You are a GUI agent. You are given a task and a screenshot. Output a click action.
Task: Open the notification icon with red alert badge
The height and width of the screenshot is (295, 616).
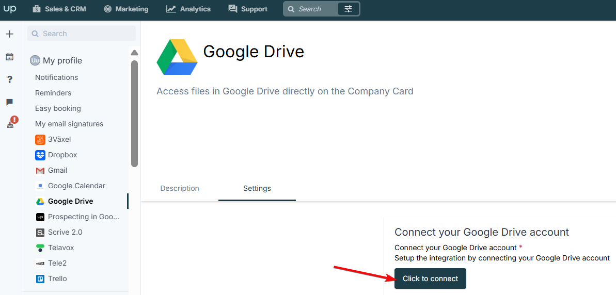coord(11,123)
